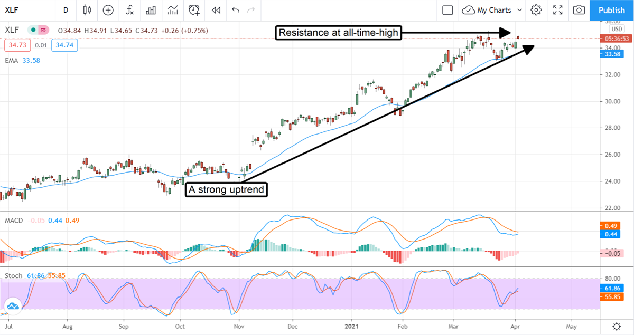
Task: Take a chart snapshot with the camera icon
Action: pos(579,10)
